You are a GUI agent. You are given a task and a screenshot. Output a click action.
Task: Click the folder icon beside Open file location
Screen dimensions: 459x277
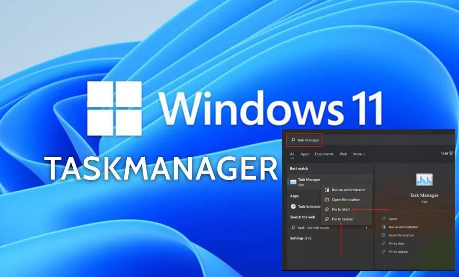(x=327, y=200)
